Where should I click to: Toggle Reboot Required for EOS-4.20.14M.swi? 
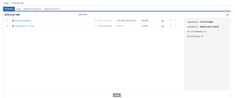95,21
